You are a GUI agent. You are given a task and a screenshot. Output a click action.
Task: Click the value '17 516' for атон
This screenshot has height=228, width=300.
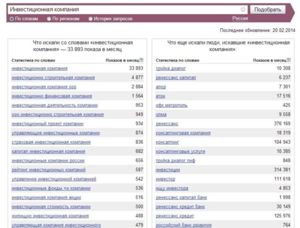283,96
